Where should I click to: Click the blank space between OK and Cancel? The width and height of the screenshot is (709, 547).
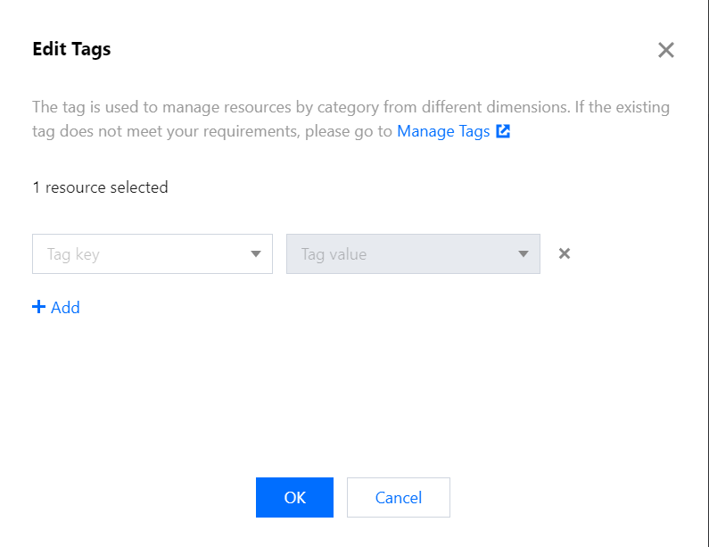point(340,498)
